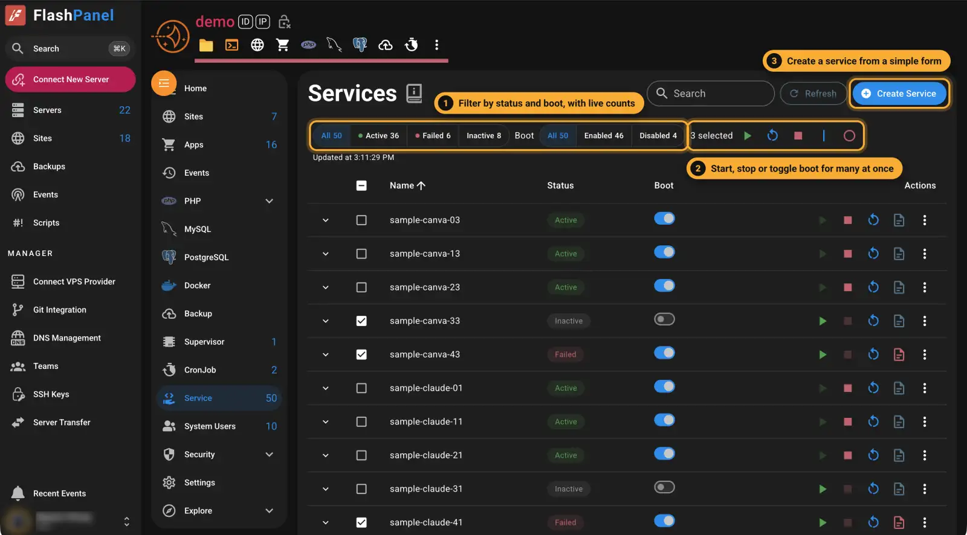Open the file manager folder icon

(x=206, y=45)
